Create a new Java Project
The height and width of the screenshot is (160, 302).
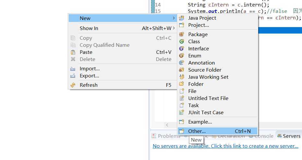click(218, 18)
